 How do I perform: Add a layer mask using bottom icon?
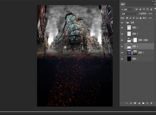[x=135, y=103]
